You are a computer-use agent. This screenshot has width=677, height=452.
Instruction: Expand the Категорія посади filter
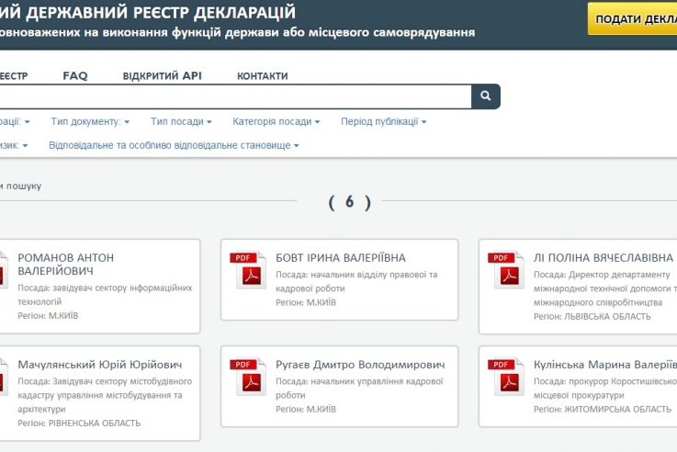click(x=276, y=122)
